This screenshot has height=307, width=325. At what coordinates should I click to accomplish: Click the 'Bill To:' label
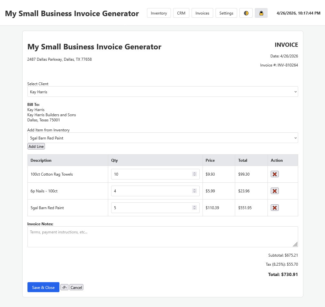point(33,104)
